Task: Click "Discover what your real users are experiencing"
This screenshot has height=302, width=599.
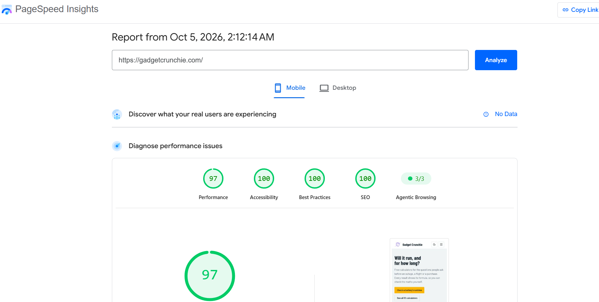Action: [202, 114]
